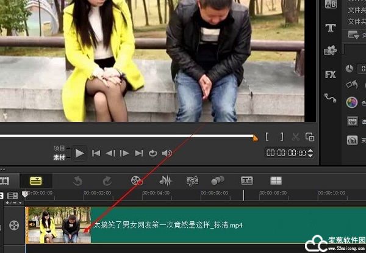Open Record/Capture option reel icon
This screenshot has height=253, width=366.
pos(137,180)
